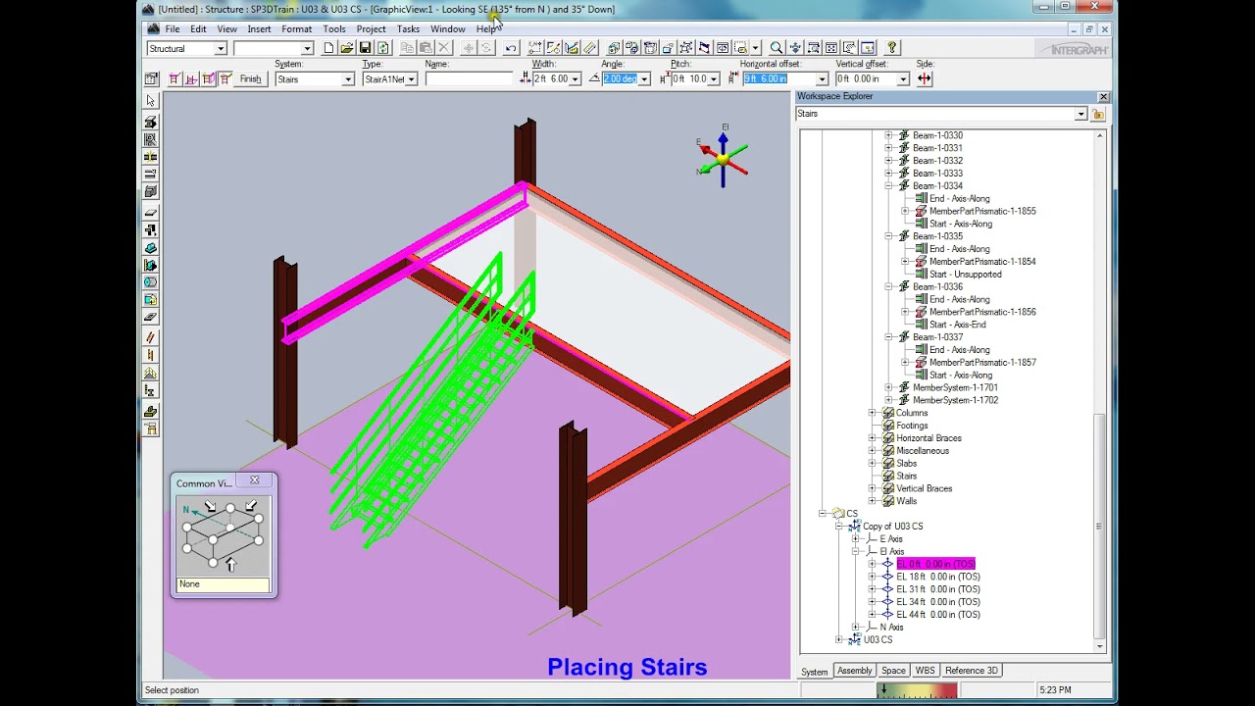Click the Measure ruler icon

[590, 48]
